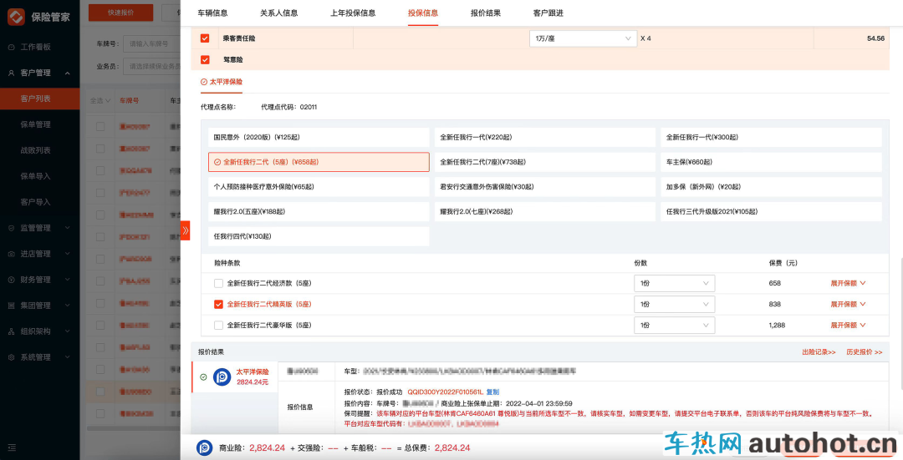Choose 任我行三代升级版2021 product

coord(771,211)
